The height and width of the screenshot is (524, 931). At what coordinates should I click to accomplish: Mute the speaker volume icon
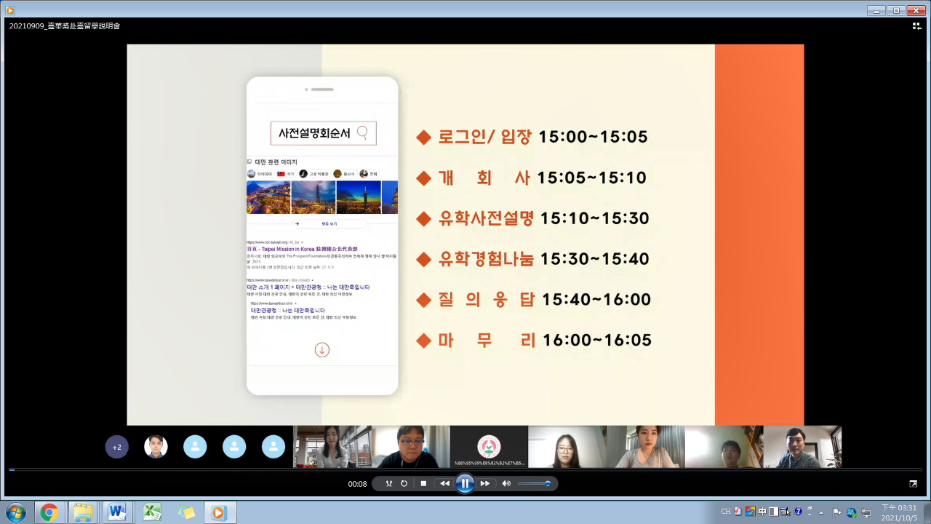pos(506,483)
